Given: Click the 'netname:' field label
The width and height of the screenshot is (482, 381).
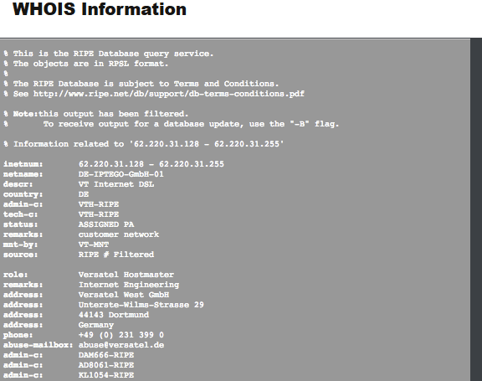Looking at the screenshot, I should tap(23, 174).
